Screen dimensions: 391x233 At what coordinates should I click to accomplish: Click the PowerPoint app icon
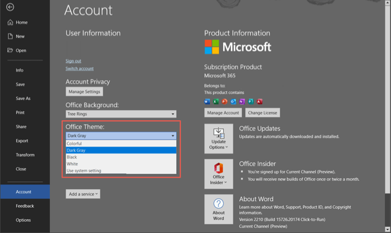[x=224, y=102]
